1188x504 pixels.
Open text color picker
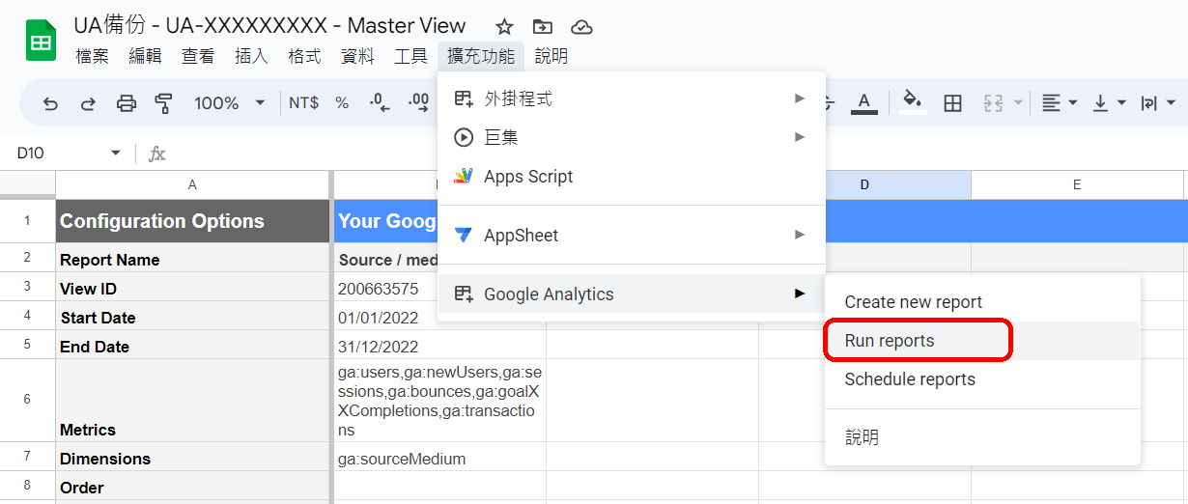(864, 103)
